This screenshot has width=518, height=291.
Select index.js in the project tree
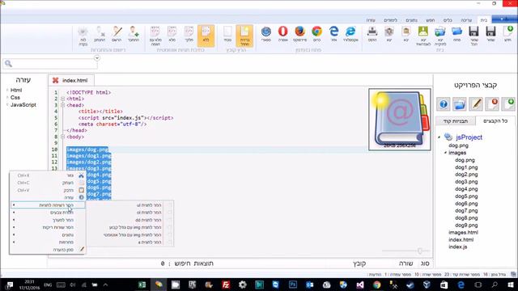pos(458,247)
